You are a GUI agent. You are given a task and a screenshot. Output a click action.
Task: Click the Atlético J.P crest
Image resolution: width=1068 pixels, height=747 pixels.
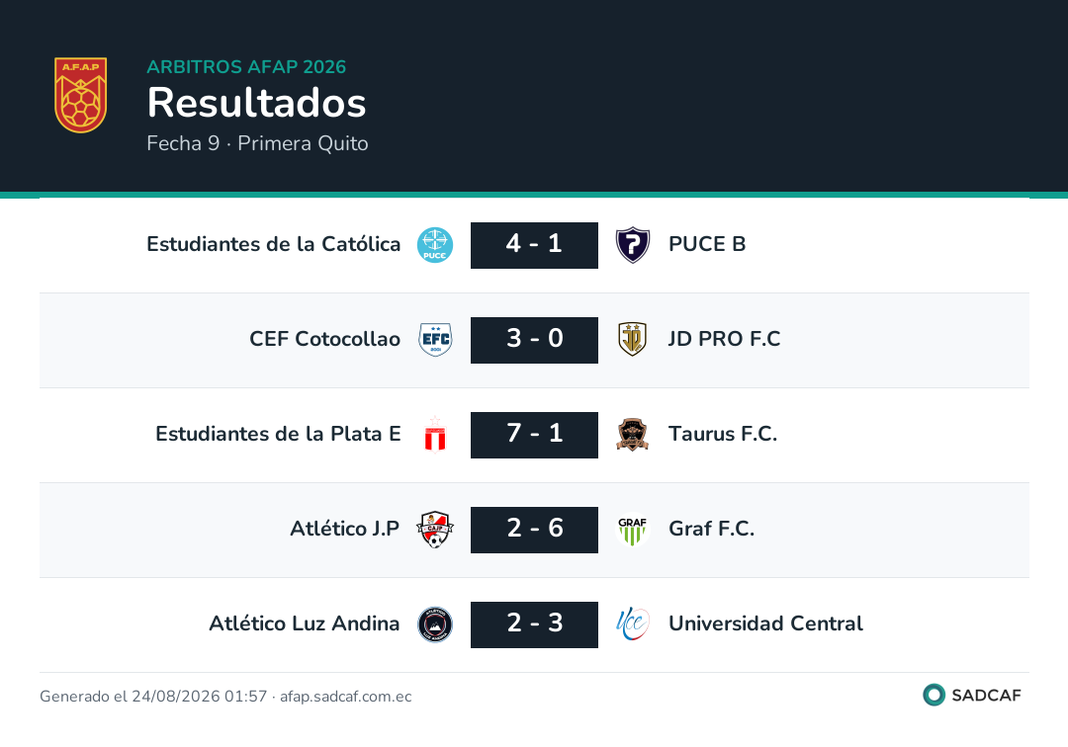pyautogui.click(x=435, y=530)
